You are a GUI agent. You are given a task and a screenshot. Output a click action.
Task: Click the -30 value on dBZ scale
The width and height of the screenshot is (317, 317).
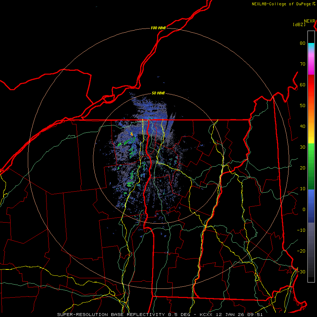[x=301, y=272]
